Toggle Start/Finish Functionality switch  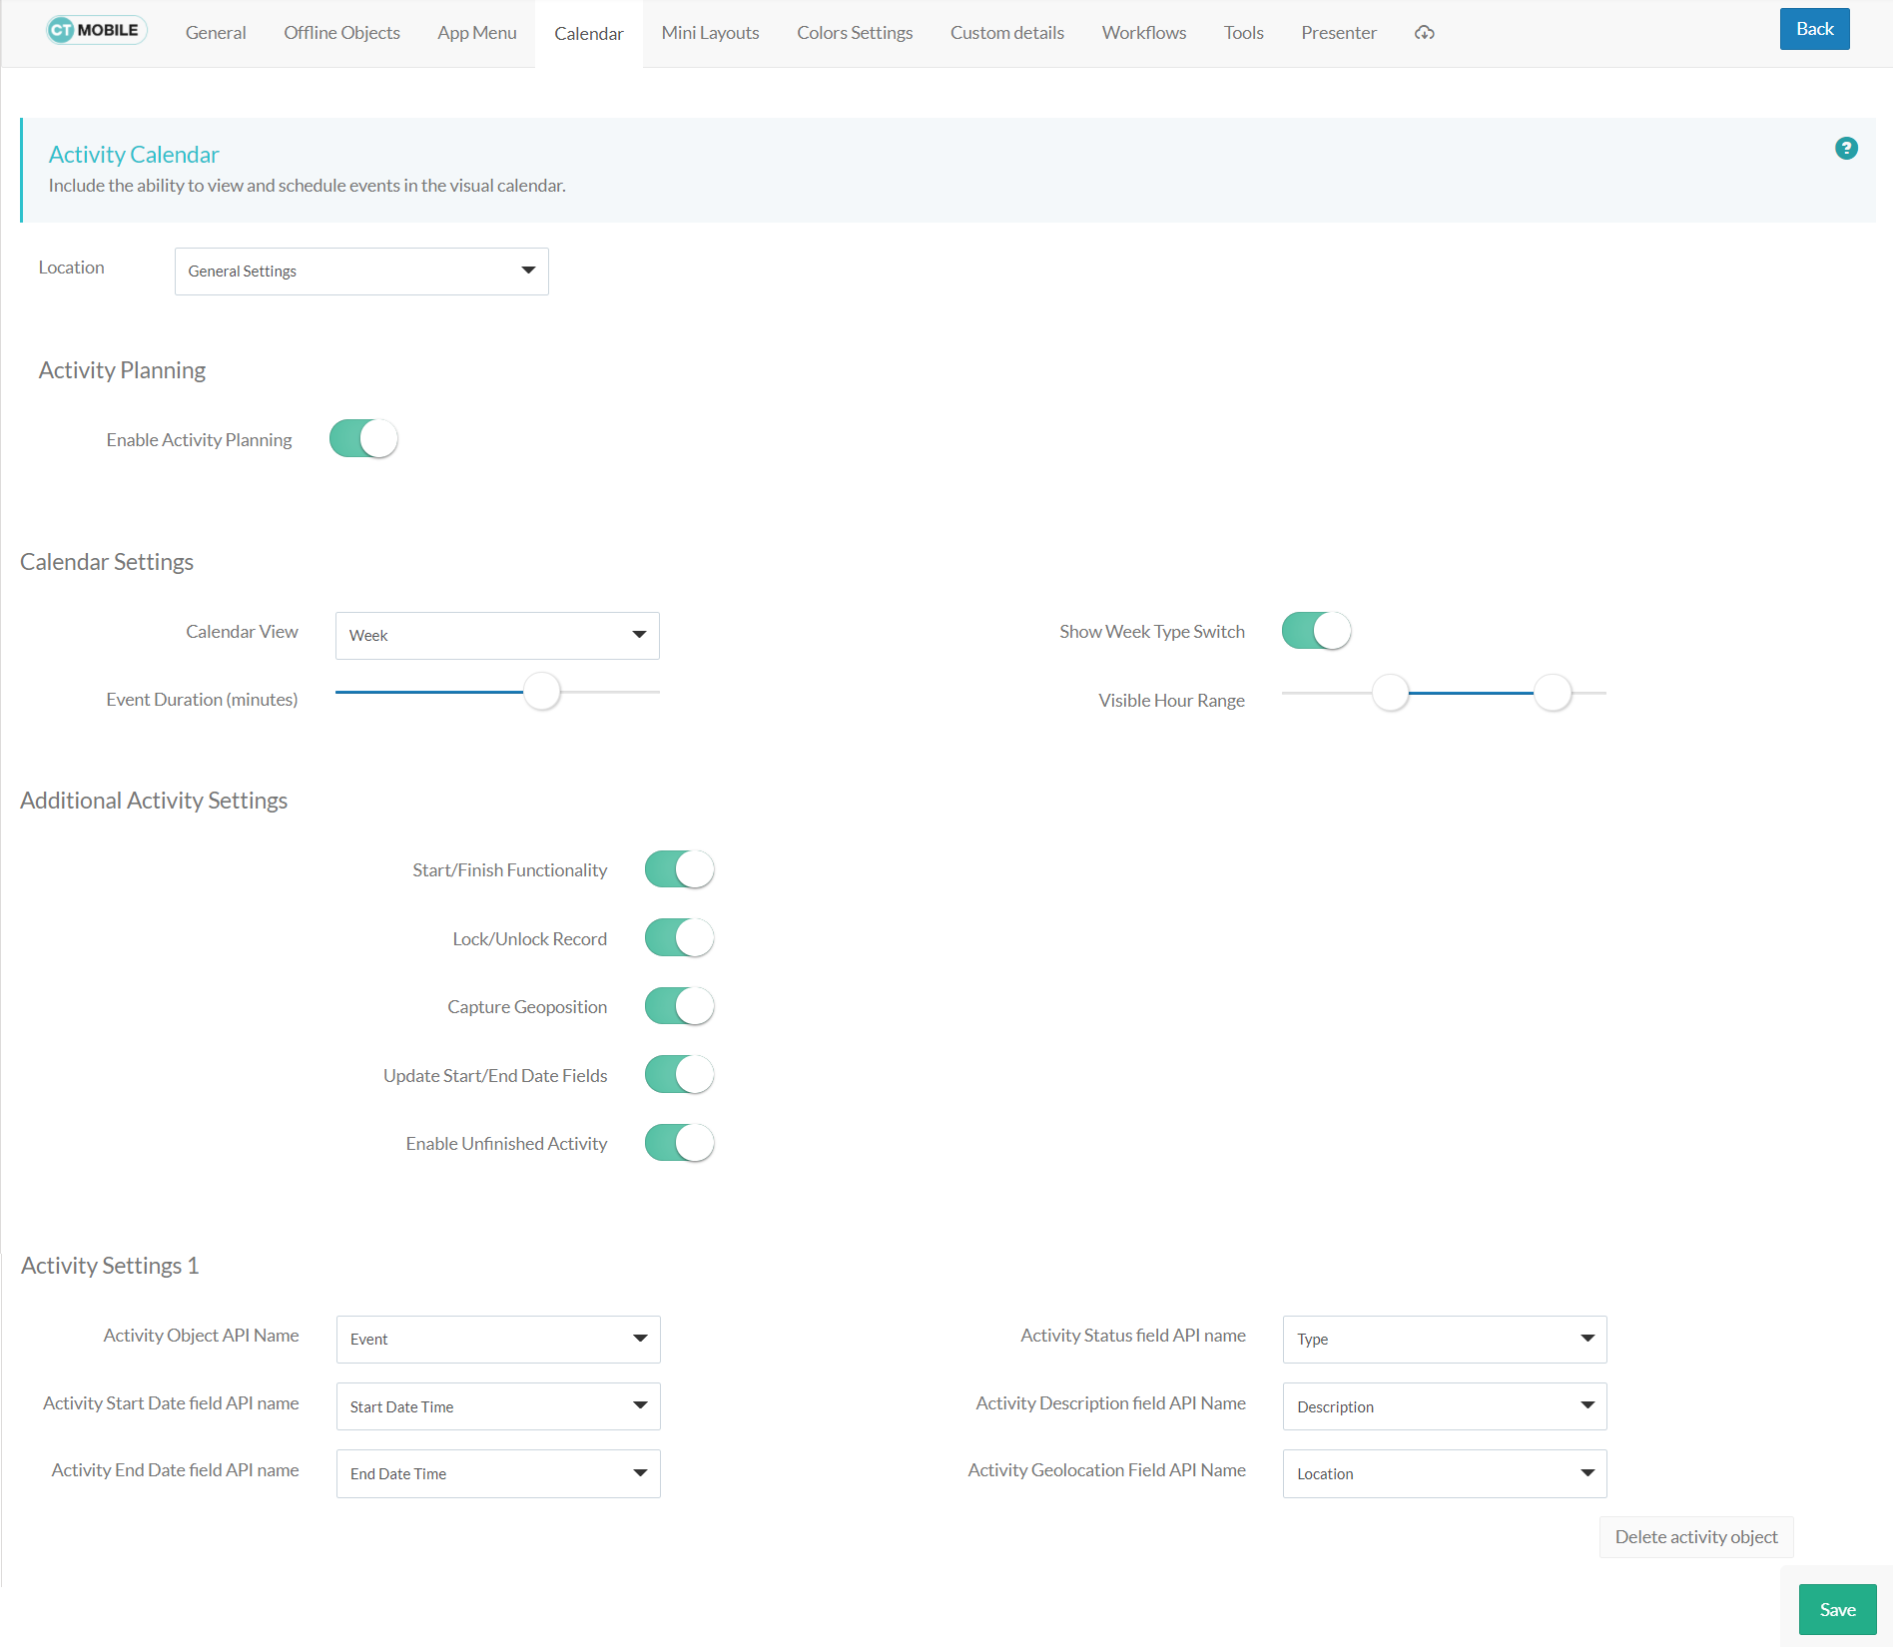pyautogui.click(x=679, y=869)
